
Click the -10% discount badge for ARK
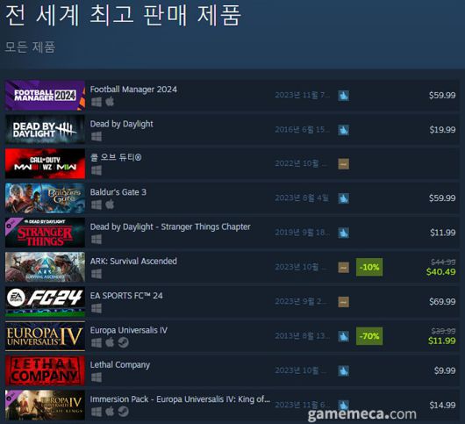coord(369,267)
